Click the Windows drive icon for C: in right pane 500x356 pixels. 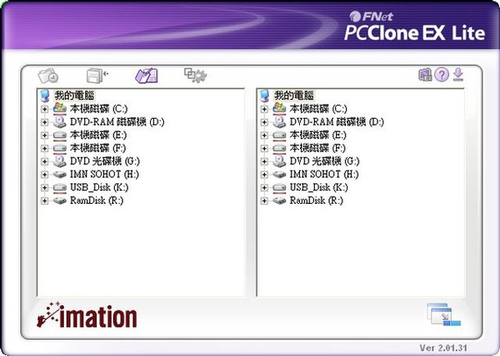click(279, 108)
